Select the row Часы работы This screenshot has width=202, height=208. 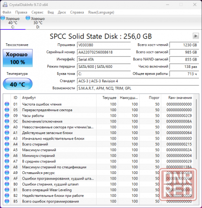98,115
